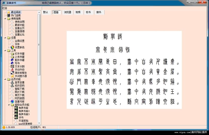Viewport: 209px width, 135px height.
Task: Select the 字体 settings item
Action: (17, 44)
